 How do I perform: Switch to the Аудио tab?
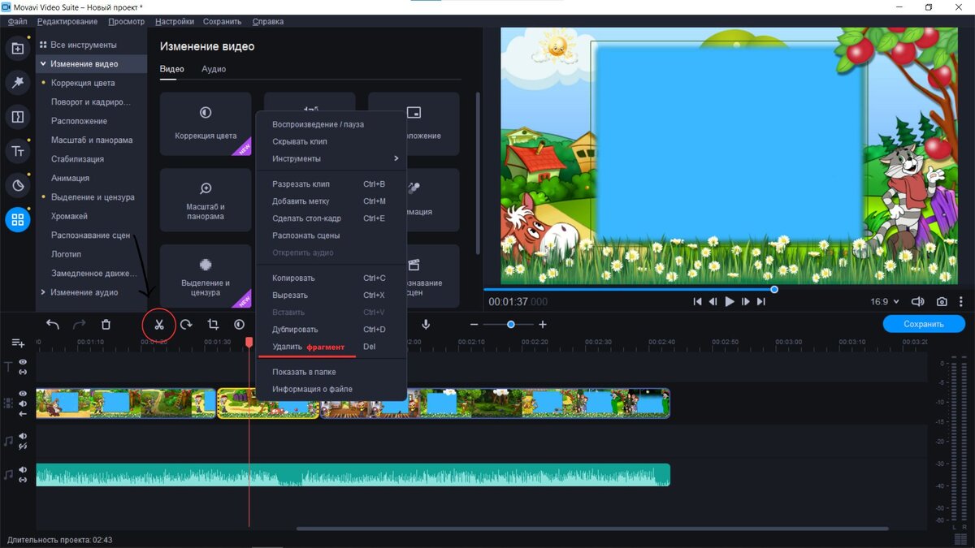(x=214, y=69)
